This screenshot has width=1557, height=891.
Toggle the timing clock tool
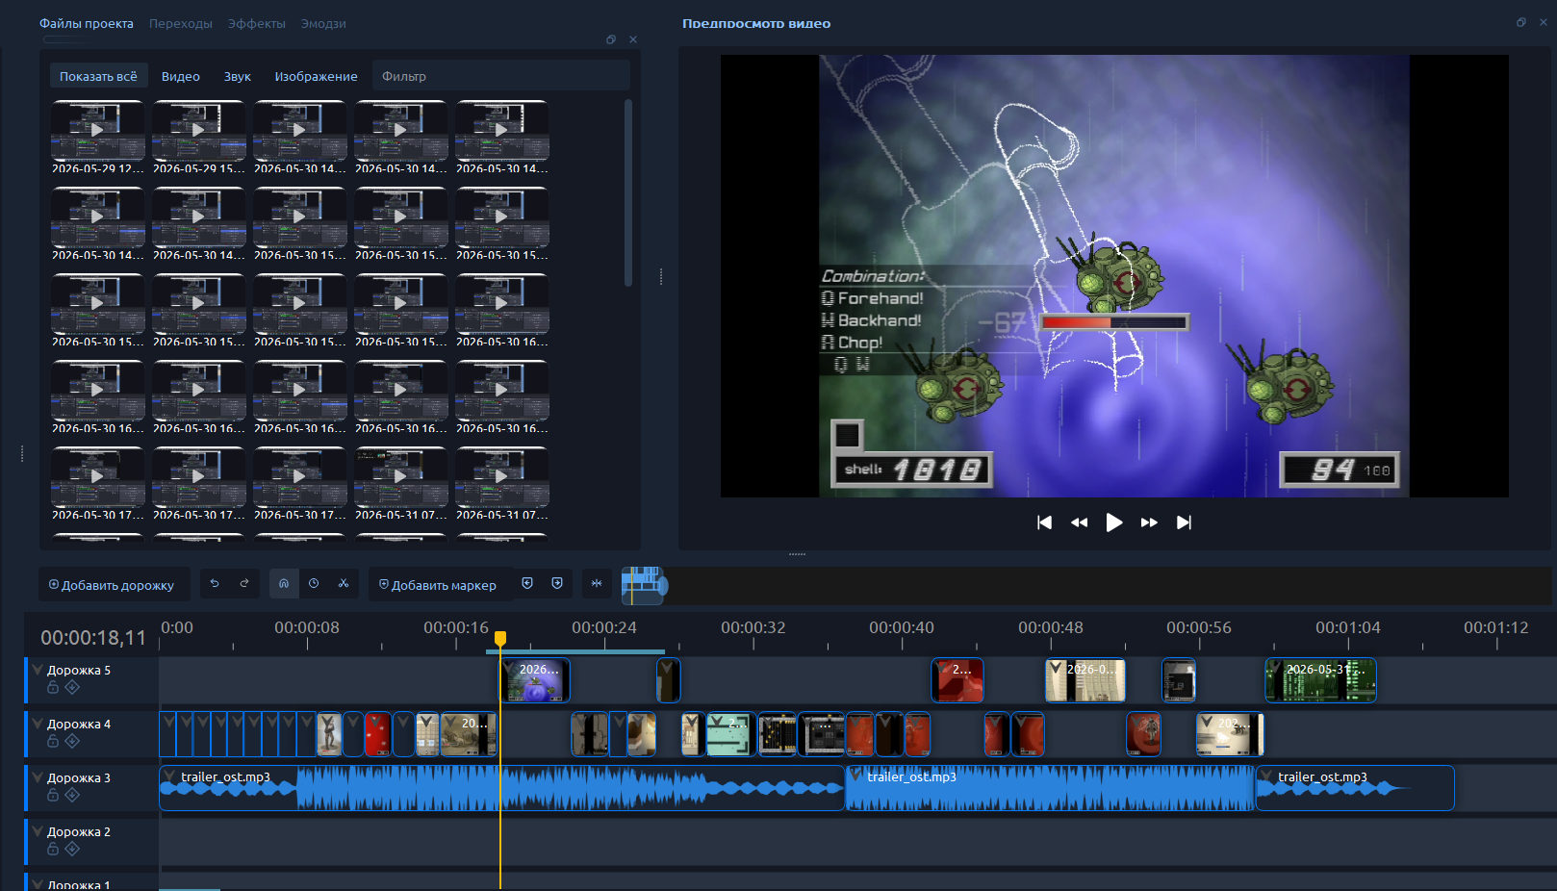[x=314, y=583]
